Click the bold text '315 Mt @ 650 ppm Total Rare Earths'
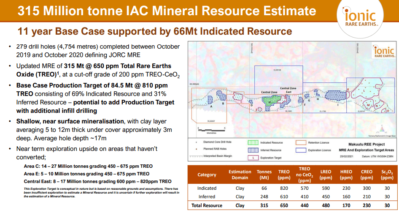Image resolution: width=399 pixels, height=213 pixels. 118,66
